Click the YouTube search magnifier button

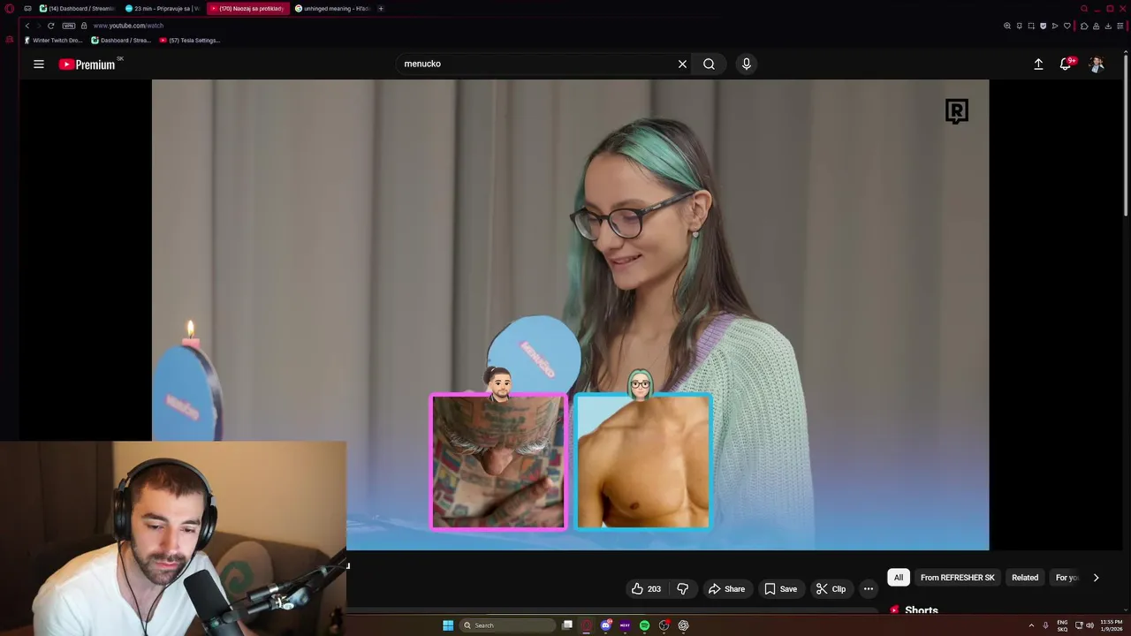709,64
